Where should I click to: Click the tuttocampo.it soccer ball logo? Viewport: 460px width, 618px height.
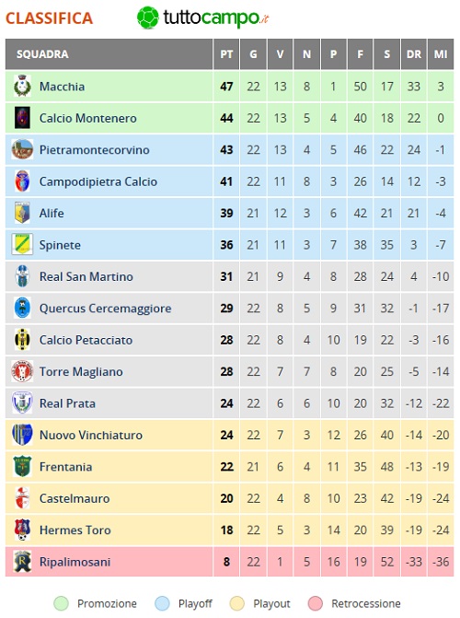[x=148, y=17]
